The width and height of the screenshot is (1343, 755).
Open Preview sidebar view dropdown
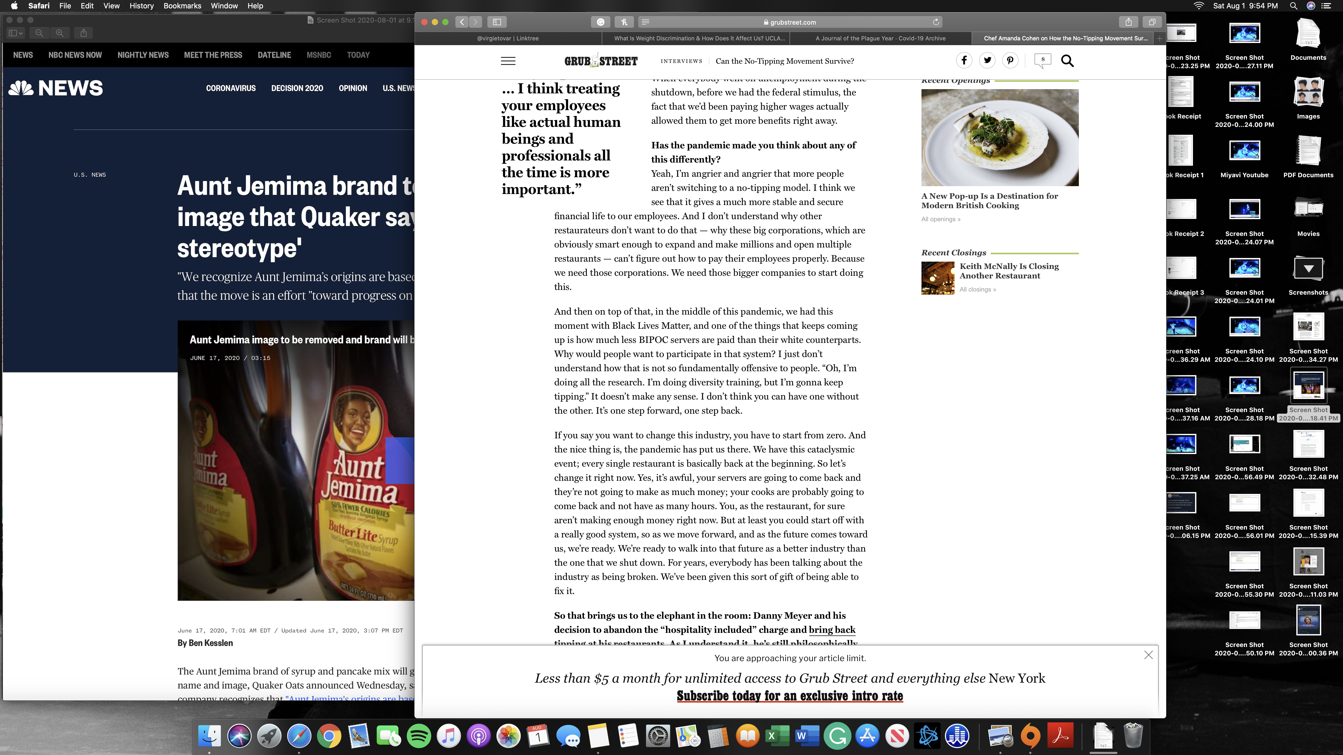point(16,33)
